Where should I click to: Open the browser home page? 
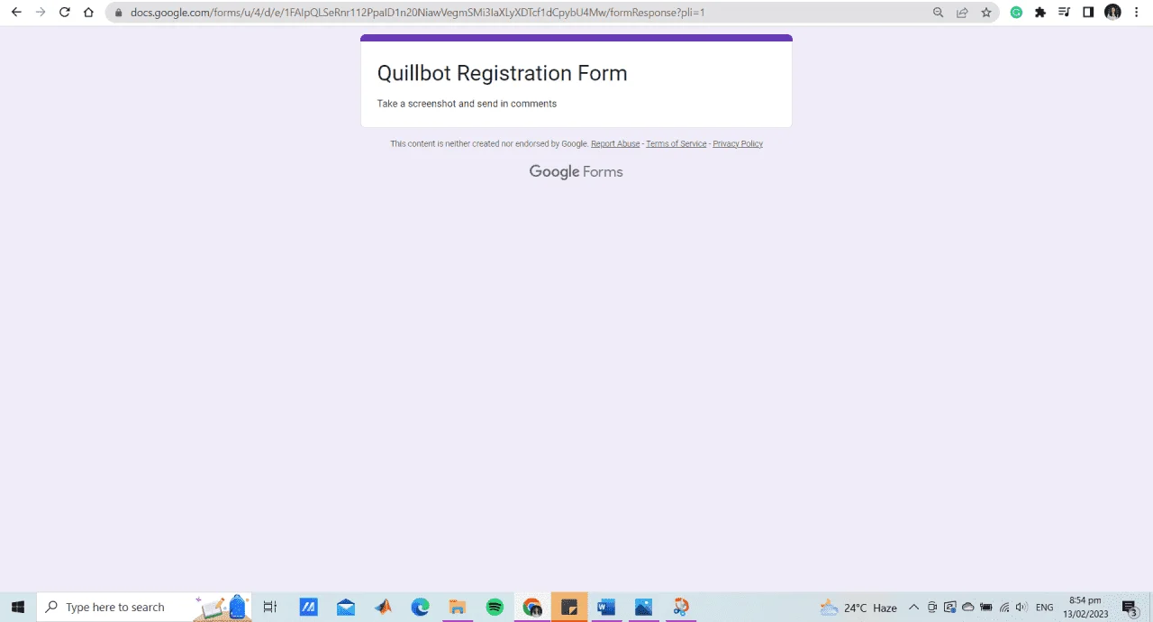click(88, 13)
